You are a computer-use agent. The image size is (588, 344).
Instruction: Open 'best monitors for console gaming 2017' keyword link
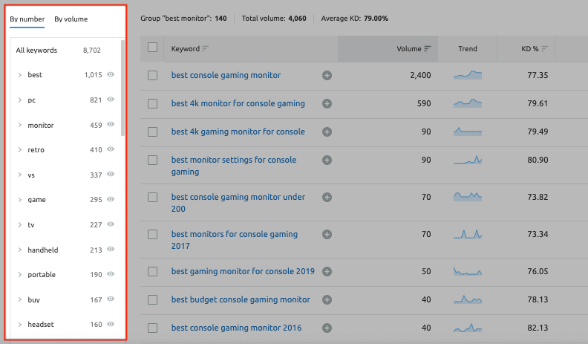tap(234, 234)
